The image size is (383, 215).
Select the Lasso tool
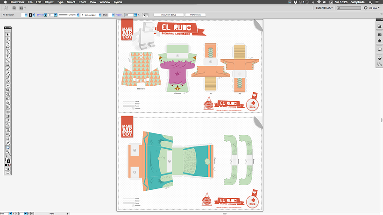click(x=7, y=47)
